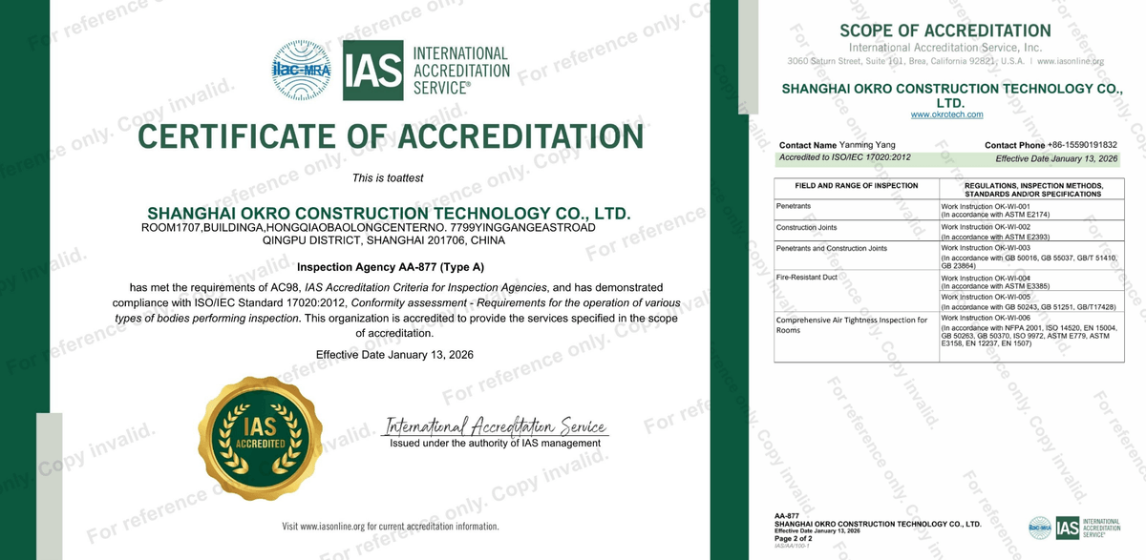Click the company name on the certificate page

(x=389, y=212)
